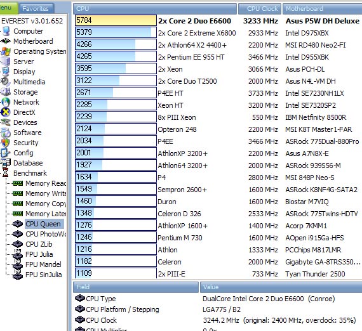The image size is (362, 331).
Task: Select the 5784 score result bar
Action: click(x=116, y=20)
